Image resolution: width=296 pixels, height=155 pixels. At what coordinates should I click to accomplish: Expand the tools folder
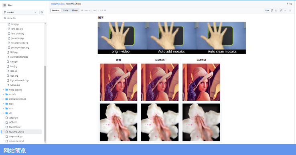[3, 104]
